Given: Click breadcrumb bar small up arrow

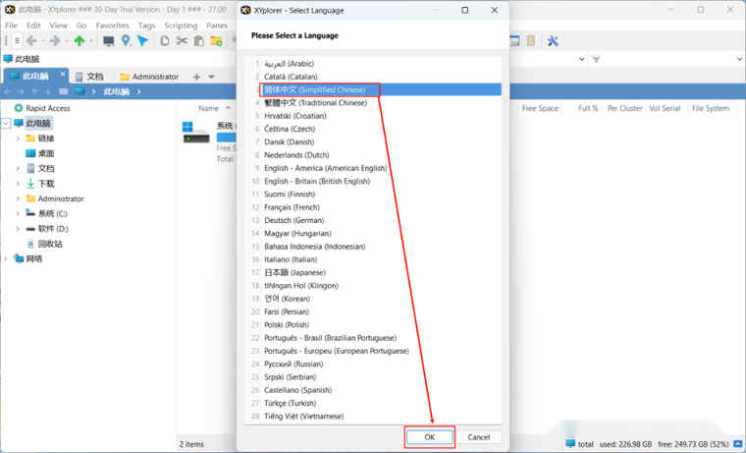Looking at the screenshot, I should click(34, 91).
